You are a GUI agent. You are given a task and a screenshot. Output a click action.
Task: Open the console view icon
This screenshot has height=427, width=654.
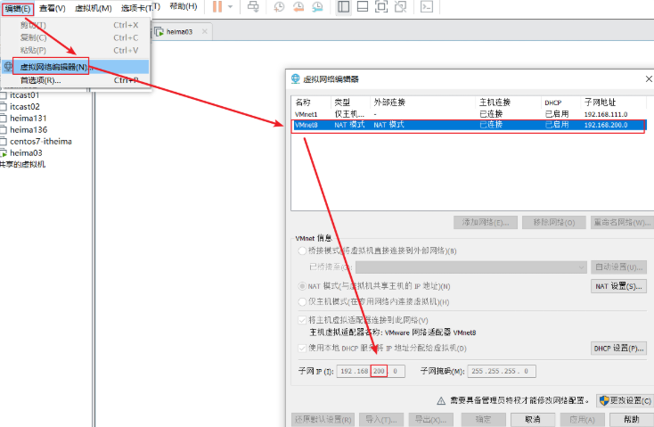click(427, 6)
